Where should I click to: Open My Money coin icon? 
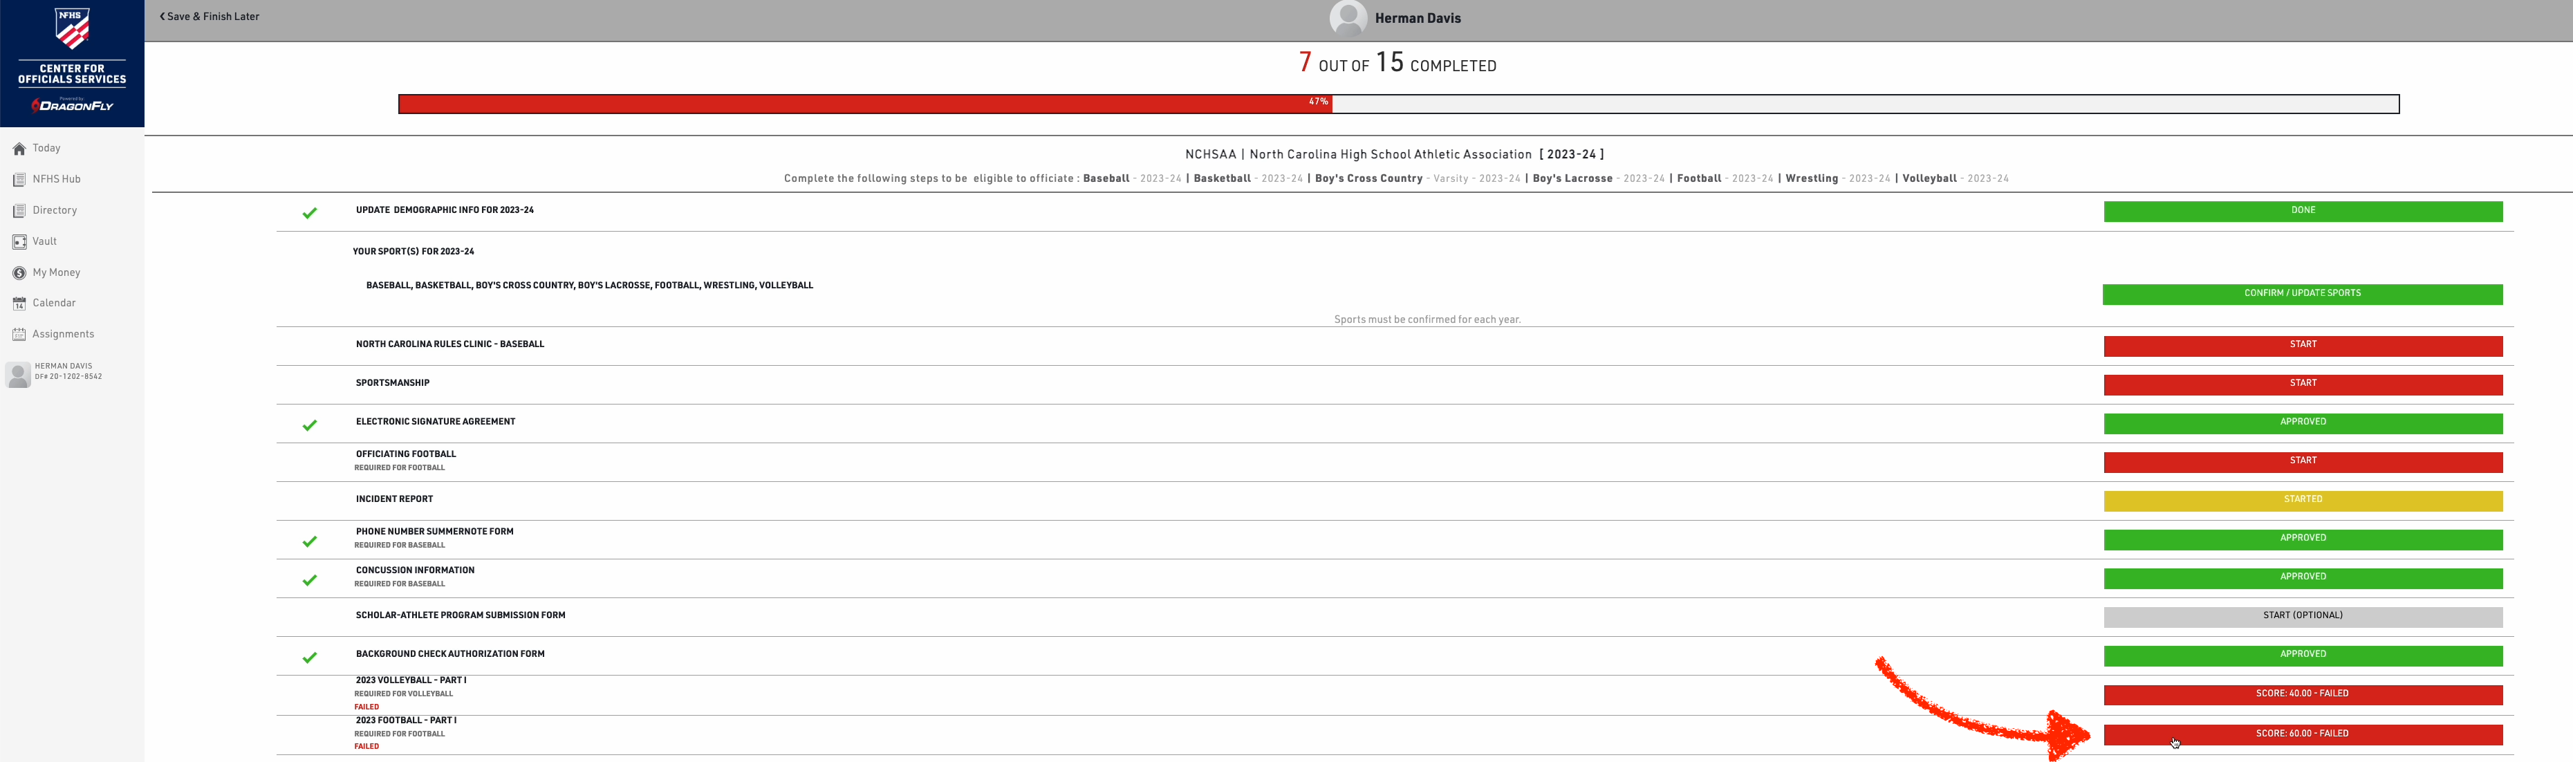(19, 272)
